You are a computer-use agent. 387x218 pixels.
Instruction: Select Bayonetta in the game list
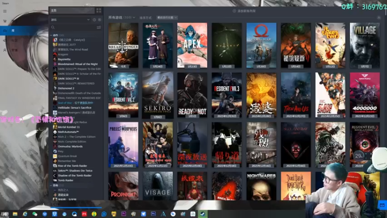pos(64,59)
